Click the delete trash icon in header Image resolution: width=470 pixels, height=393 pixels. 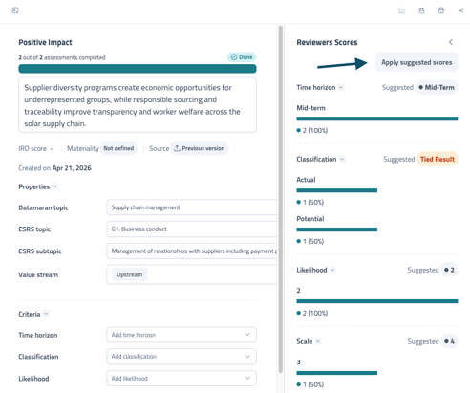[441, 11]
